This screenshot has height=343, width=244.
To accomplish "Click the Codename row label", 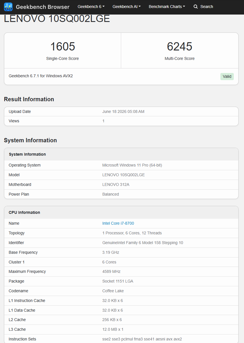I will click(x=18, y=291).
